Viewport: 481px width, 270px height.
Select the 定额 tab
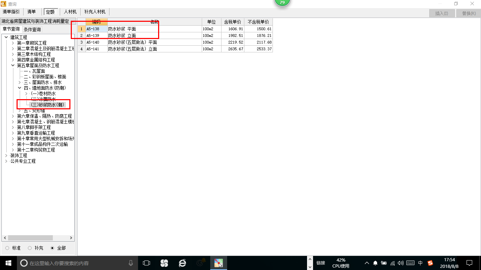52,12
